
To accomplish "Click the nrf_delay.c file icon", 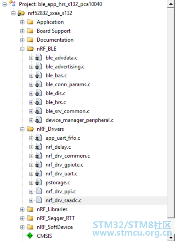I will 39,147.
